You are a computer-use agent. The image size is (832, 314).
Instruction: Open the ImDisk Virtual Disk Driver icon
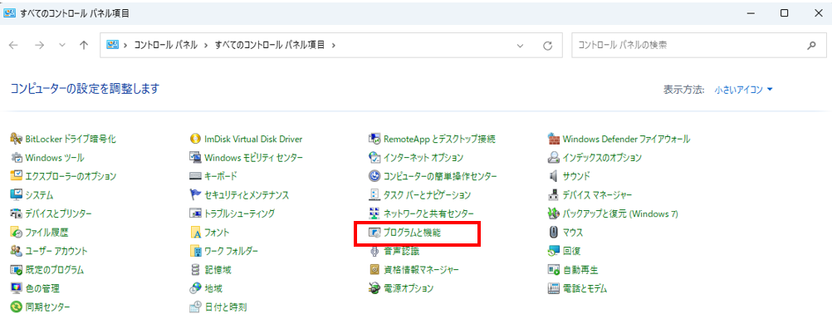(195, 139)
